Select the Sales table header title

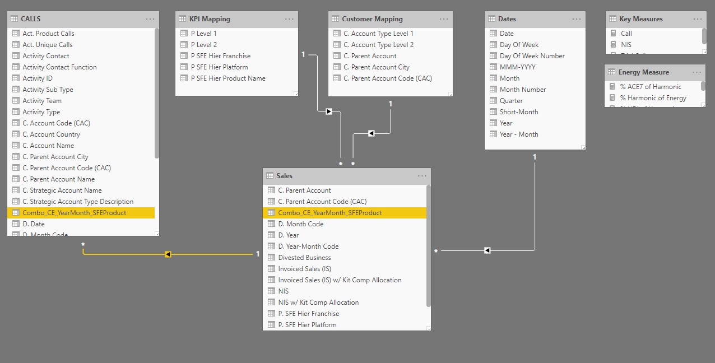tap(284, 176)
